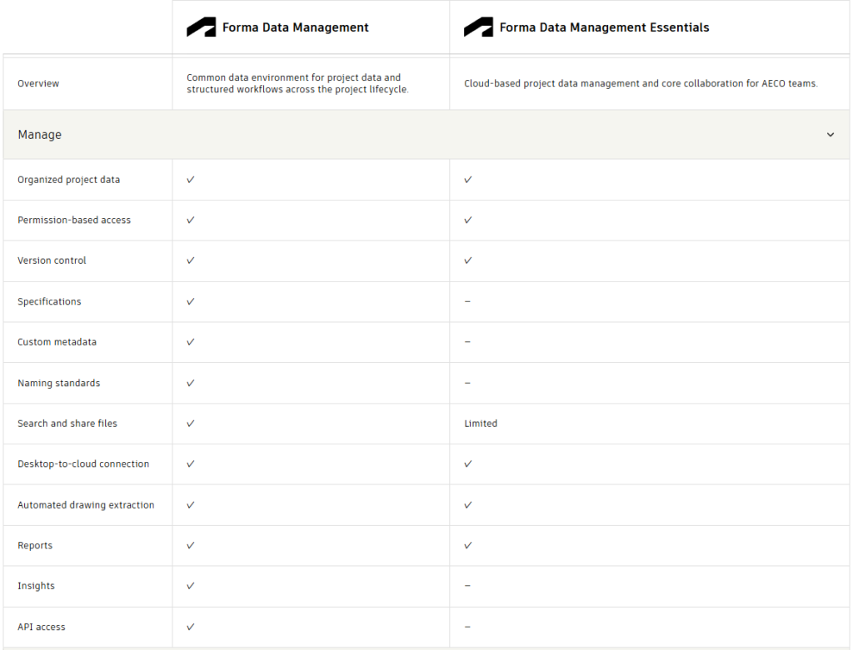The width and height of the screenshot is (853, 650).
Task: Click Essentials dash for Custom metadata
Action: [x=467, y=342]
